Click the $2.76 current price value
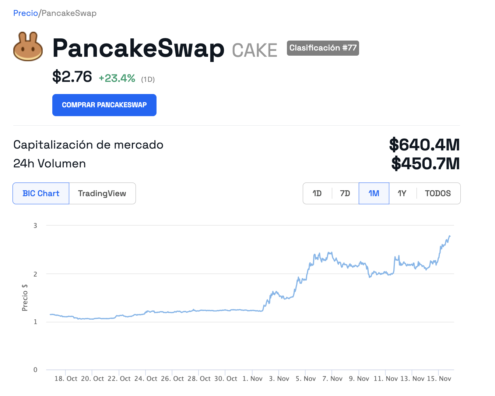The image size is (495, 396). point(72,77)
